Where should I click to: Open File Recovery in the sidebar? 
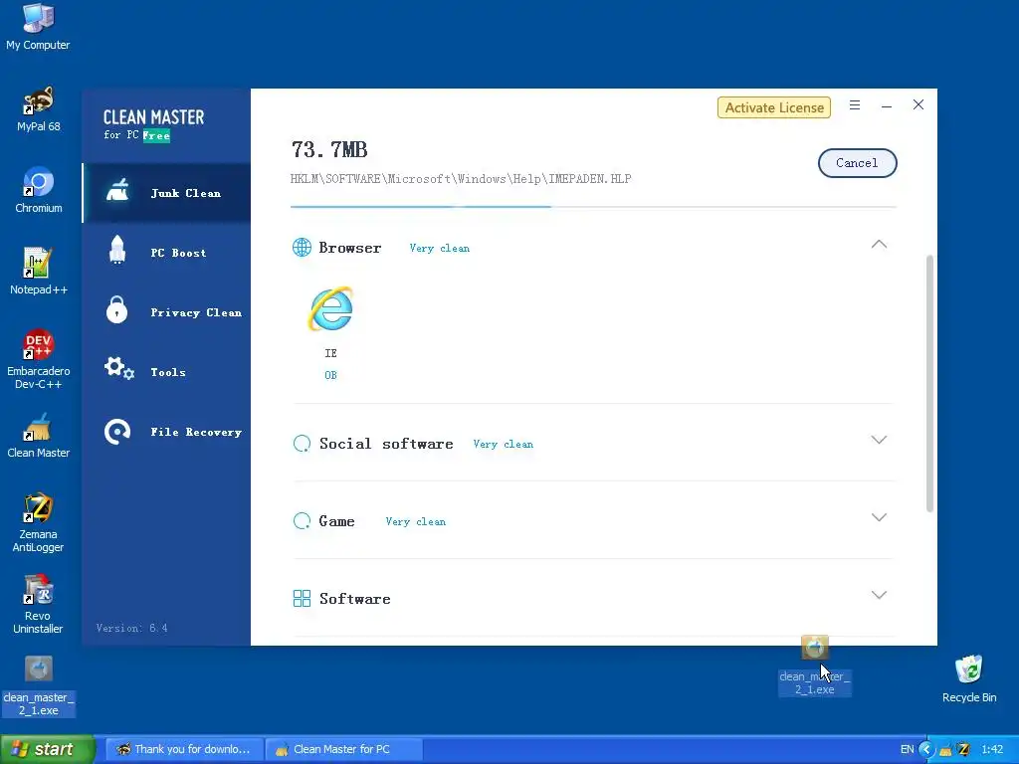[166, 432]
